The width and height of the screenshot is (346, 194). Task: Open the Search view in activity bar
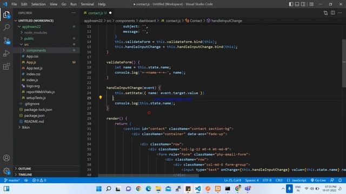(6, 27)
